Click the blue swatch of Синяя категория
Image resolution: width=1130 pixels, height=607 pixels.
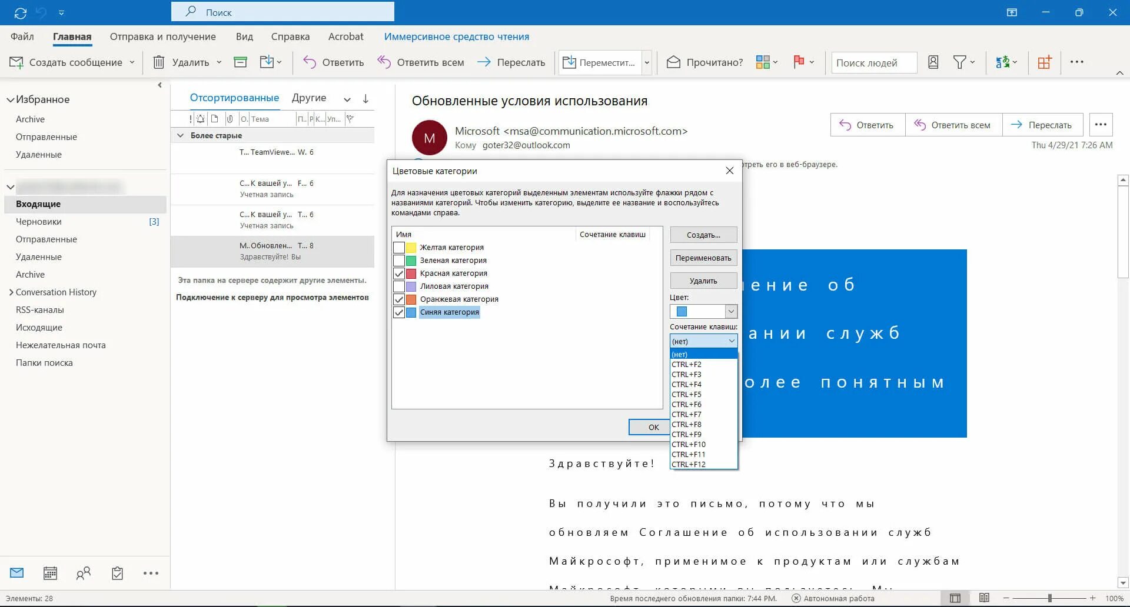(x=411, y=312)
